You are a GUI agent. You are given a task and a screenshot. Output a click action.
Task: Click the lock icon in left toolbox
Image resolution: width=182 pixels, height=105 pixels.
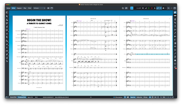[x=7, y=34]
